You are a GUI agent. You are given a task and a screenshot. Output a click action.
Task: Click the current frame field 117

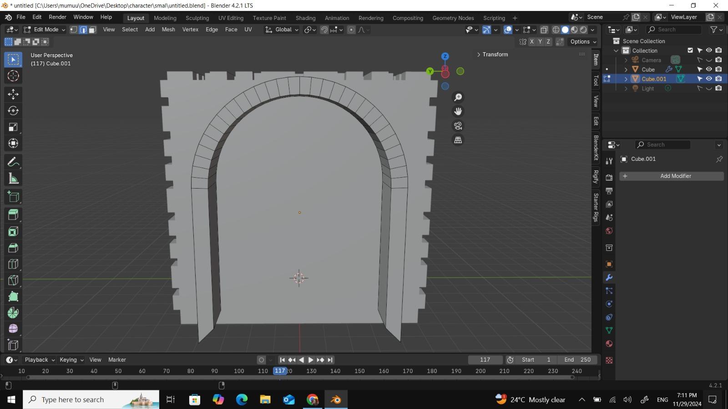(x=485, y=360)
